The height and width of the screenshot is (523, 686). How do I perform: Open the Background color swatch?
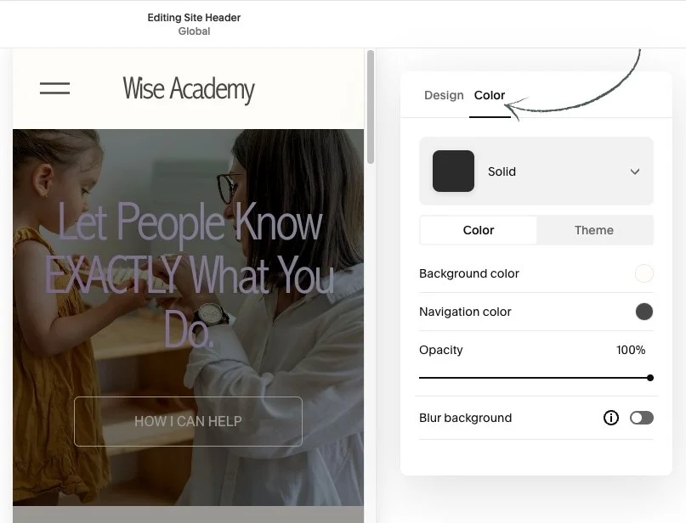(644, 273)
